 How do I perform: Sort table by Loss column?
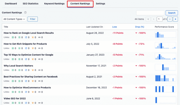(114, 27)
